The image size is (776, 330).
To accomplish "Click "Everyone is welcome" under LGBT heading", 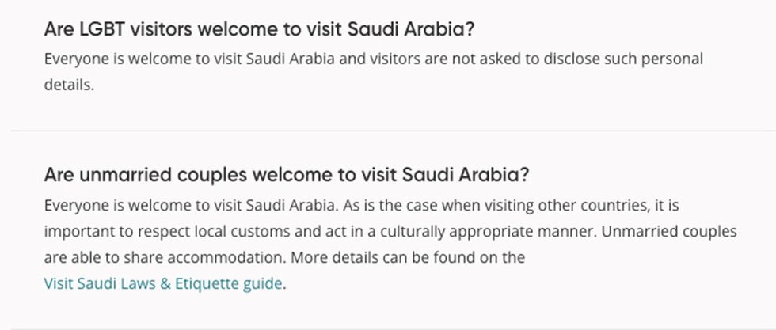I will (x=107, y=59).
